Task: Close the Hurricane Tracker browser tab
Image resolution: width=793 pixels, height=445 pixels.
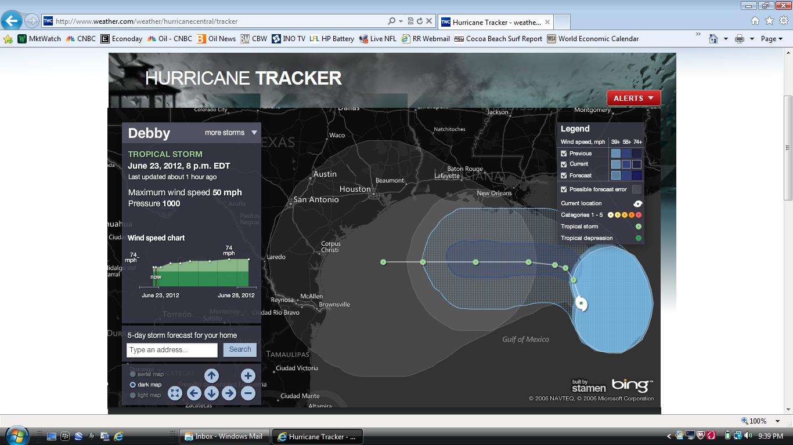Action: [x=546, y=22]
